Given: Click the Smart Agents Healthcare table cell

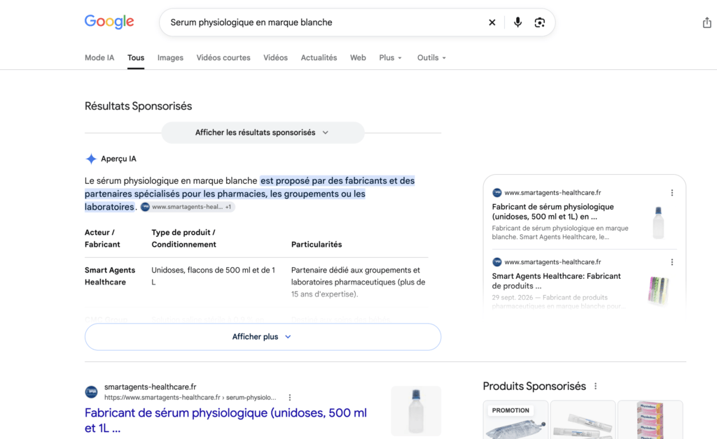Looking at the screenshot, I should pyautogui.click(x=110, y=276).
